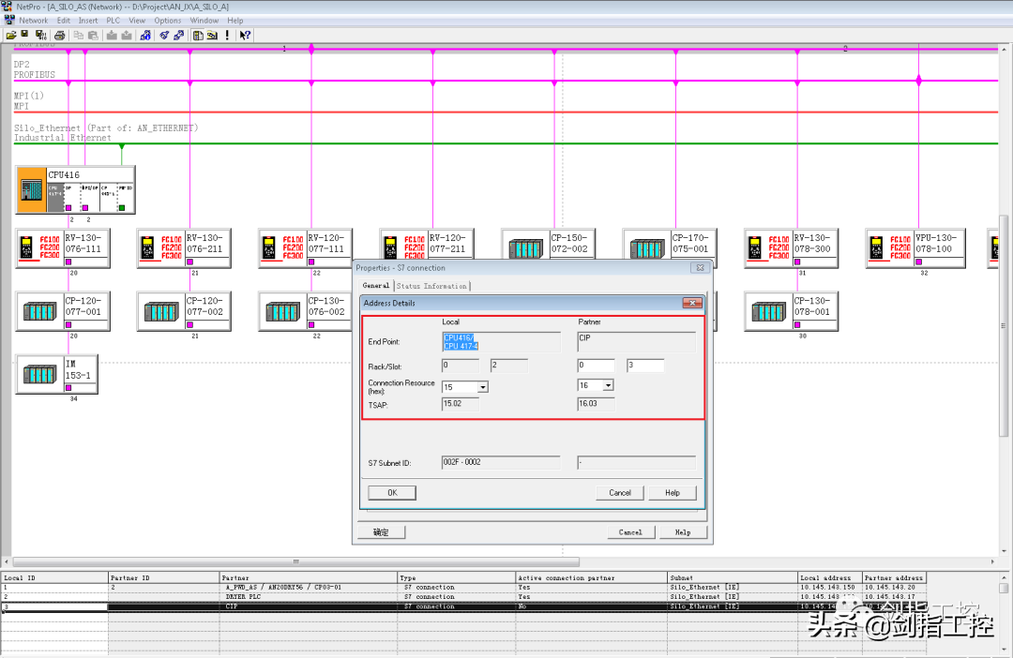Click Cancel in Address Details dialog
Image resolution: width=1013 pixels, height=658 pixels.
click(x=620, y=492)
